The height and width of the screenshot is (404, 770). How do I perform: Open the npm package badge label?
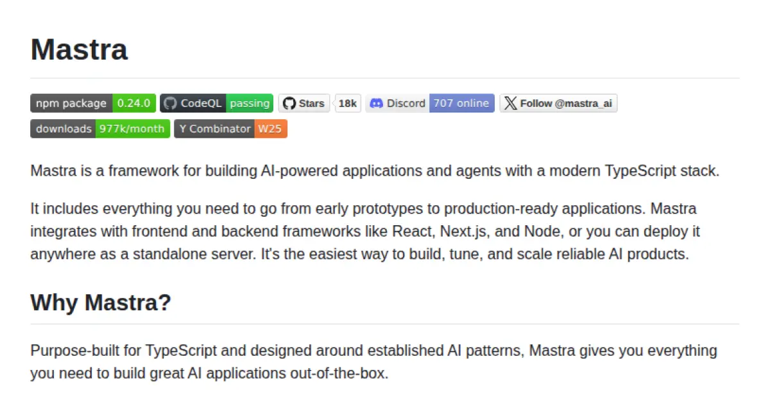point(71,103)
